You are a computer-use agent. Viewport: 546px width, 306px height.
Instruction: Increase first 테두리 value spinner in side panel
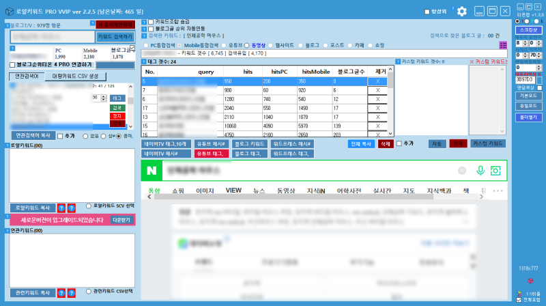pyautogui.click(x=525, y=42)
